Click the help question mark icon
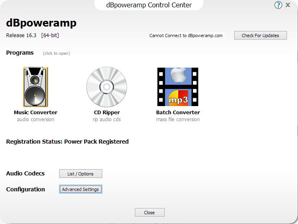Screen dimensions: 298x224 coord(278,5)
